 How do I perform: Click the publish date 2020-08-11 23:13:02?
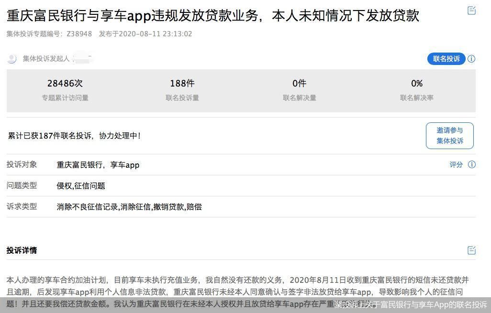point(156,34)
